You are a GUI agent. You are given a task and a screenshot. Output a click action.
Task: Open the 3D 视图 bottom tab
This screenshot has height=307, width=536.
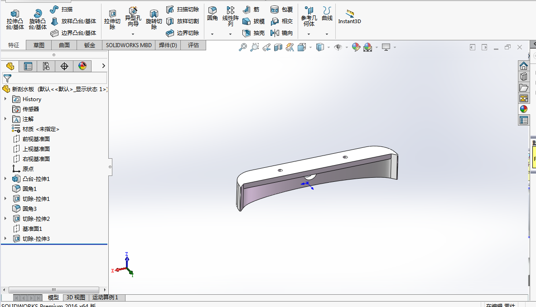pyautogui.click(x=76, y=297)
